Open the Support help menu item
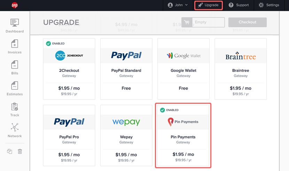289x171 pixels. click(x=239, y=5)
